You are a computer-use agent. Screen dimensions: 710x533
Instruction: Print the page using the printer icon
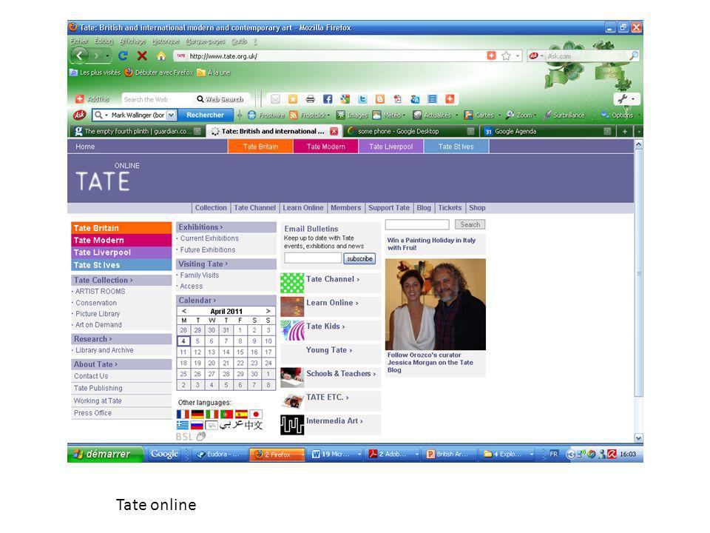click(310, 98)
